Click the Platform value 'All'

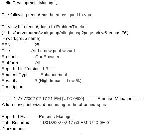click(38, 63)
